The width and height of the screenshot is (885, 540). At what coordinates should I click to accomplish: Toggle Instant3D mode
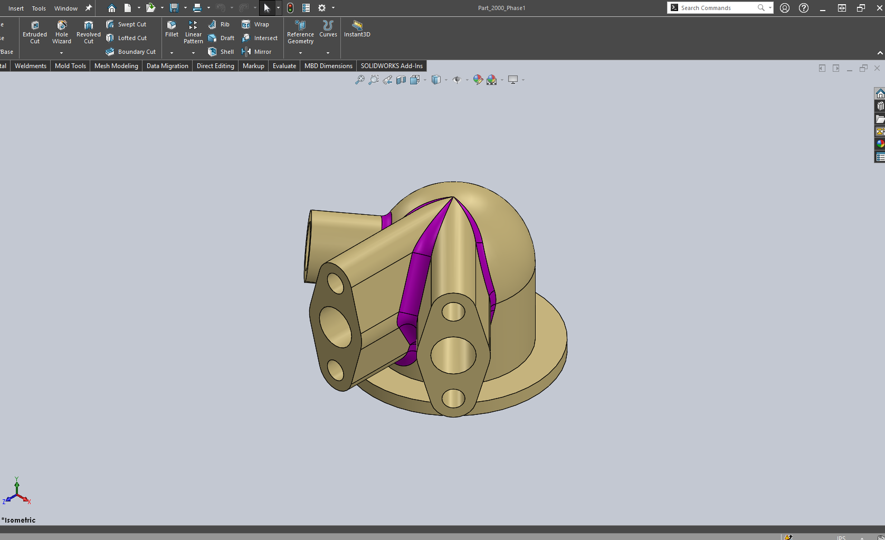tap(357, 29)
